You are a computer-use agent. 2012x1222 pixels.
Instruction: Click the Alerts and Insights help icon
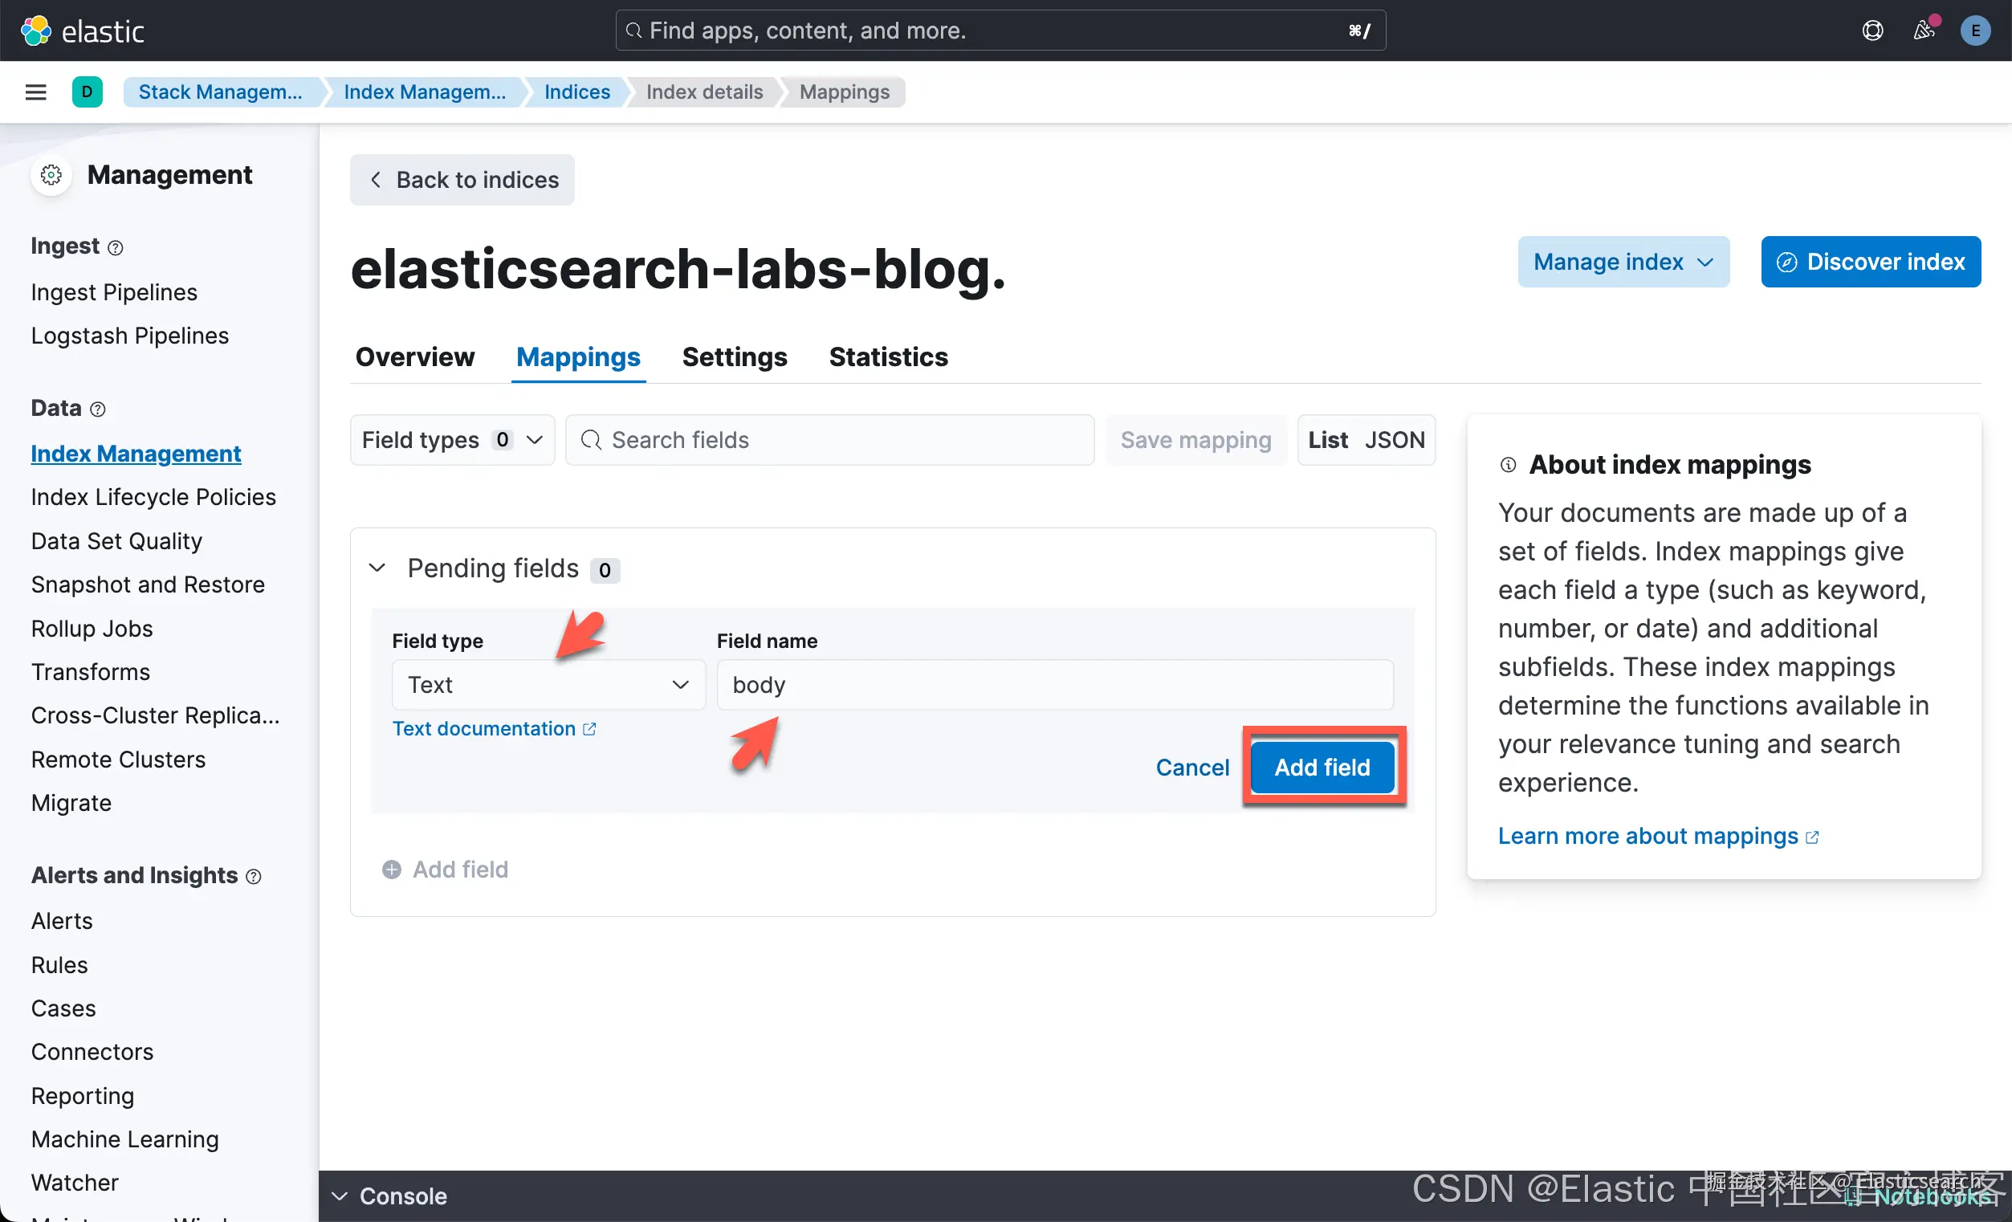click(254, 877)
